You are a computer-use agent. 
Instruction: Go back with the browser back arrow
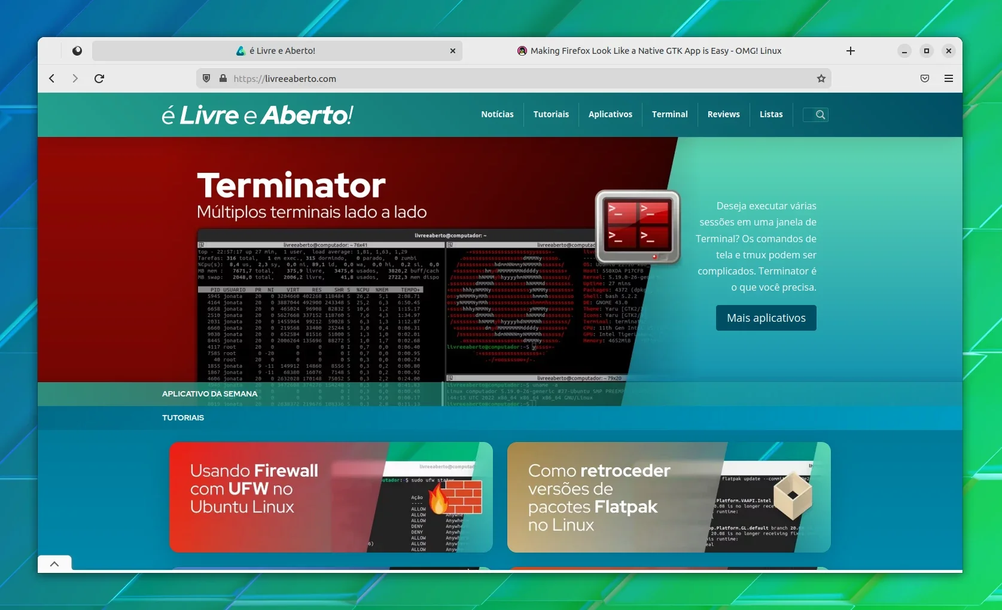coord(52,78)
